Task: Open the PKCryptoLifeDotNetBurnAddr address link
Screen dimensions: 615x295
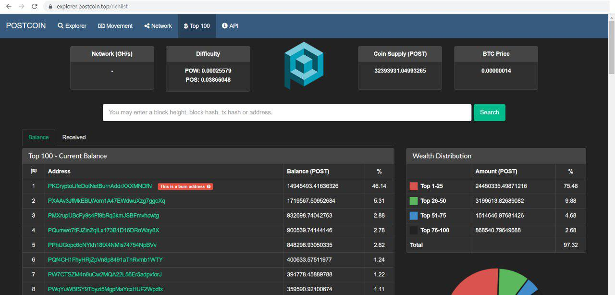Action: pyautogui.click(x=99, y=186)
